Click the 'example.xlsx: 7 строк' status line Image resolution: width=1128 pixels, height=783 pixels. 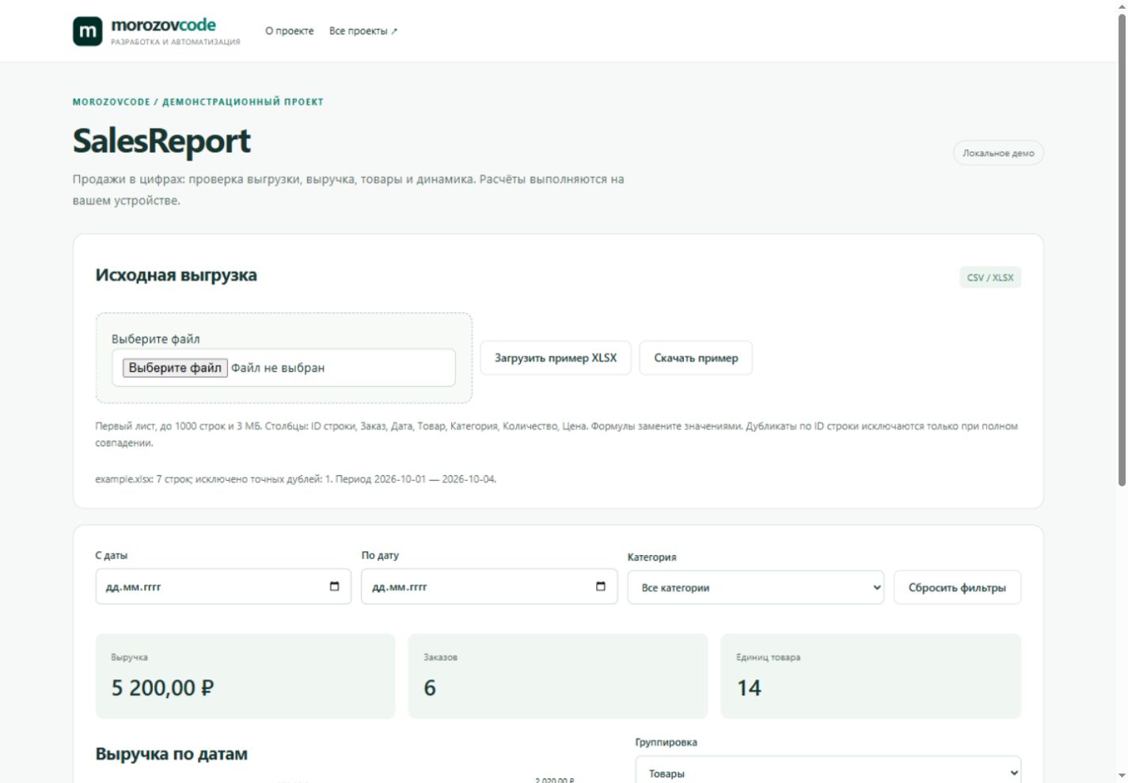(x=296, y=479)
